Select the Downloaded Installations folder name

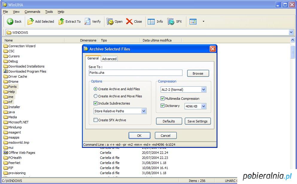pyautogui.click(x=26, y=66)
